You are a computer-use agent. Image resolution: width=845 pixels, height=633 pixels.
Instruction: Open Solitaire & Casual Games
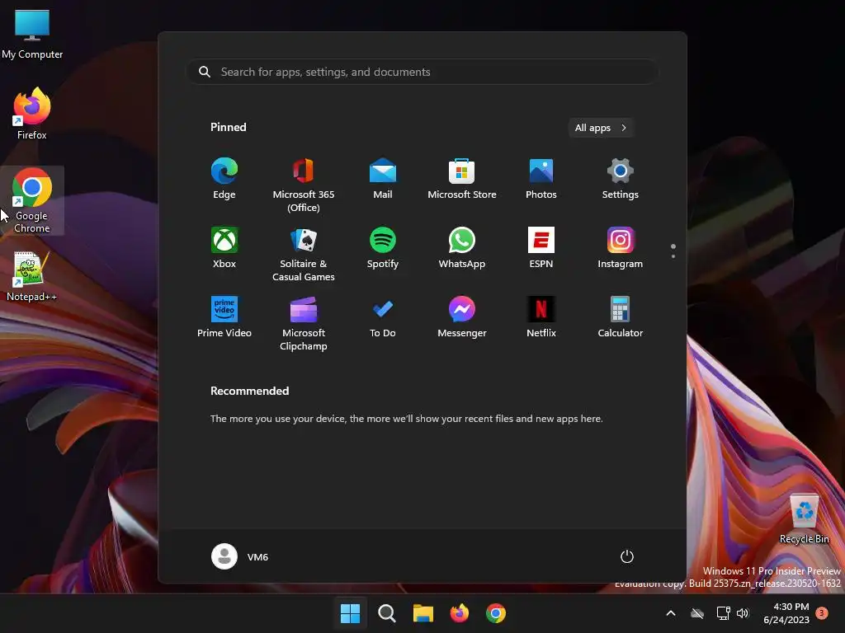click(x=304, y=255)
